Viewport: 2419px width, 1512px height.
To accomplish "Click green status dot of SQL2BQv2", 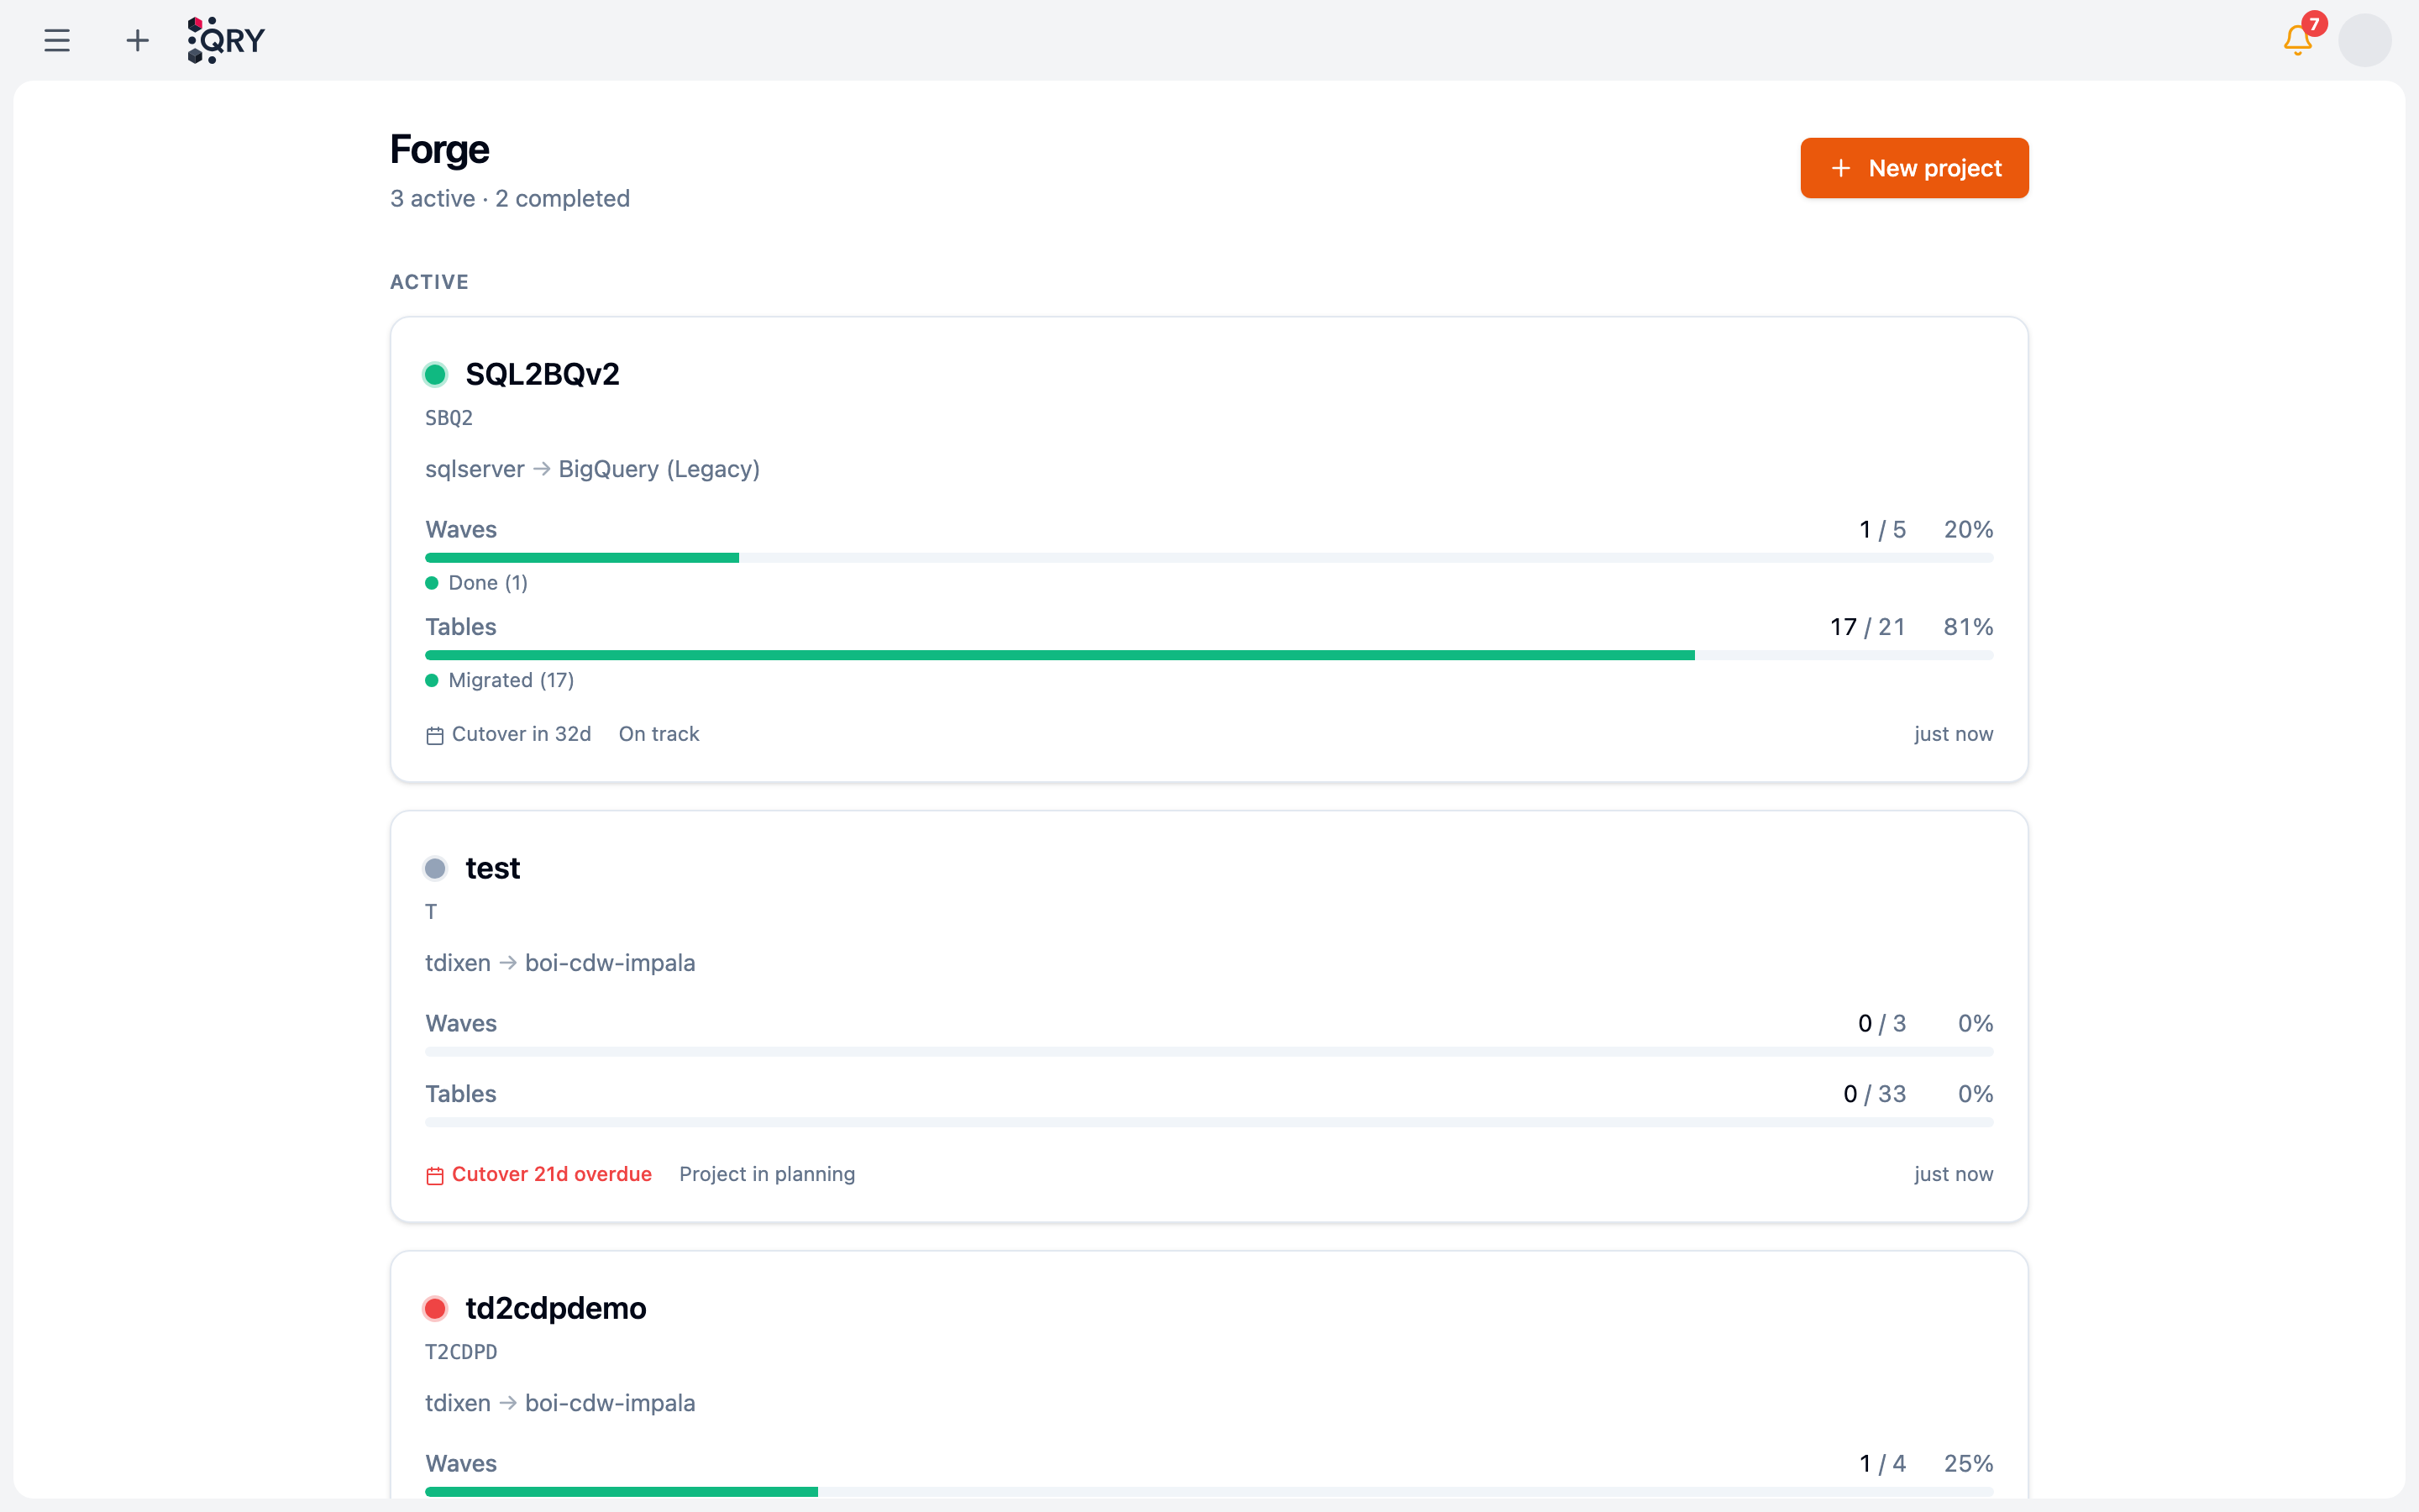I will tap(435, 375).
